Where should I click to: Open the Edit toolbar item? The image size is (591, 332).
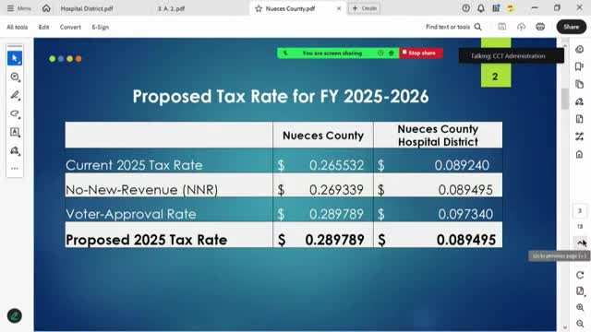point(43,27)
